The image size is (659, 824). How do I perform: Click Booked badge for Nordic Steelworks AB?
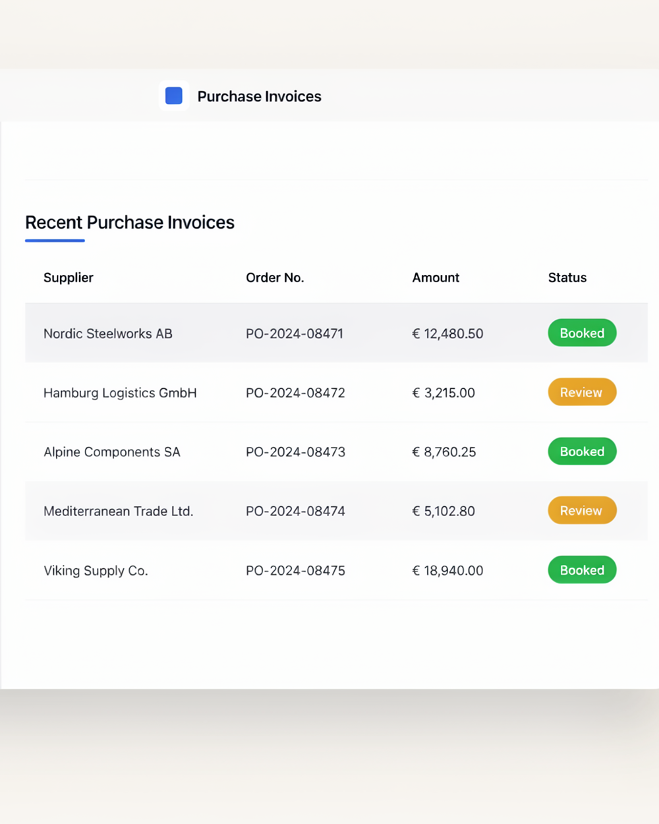click(582, 333)
